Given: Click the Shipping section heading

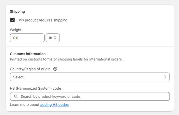Looking at the screenshot, I should click(x=17, y=11).
